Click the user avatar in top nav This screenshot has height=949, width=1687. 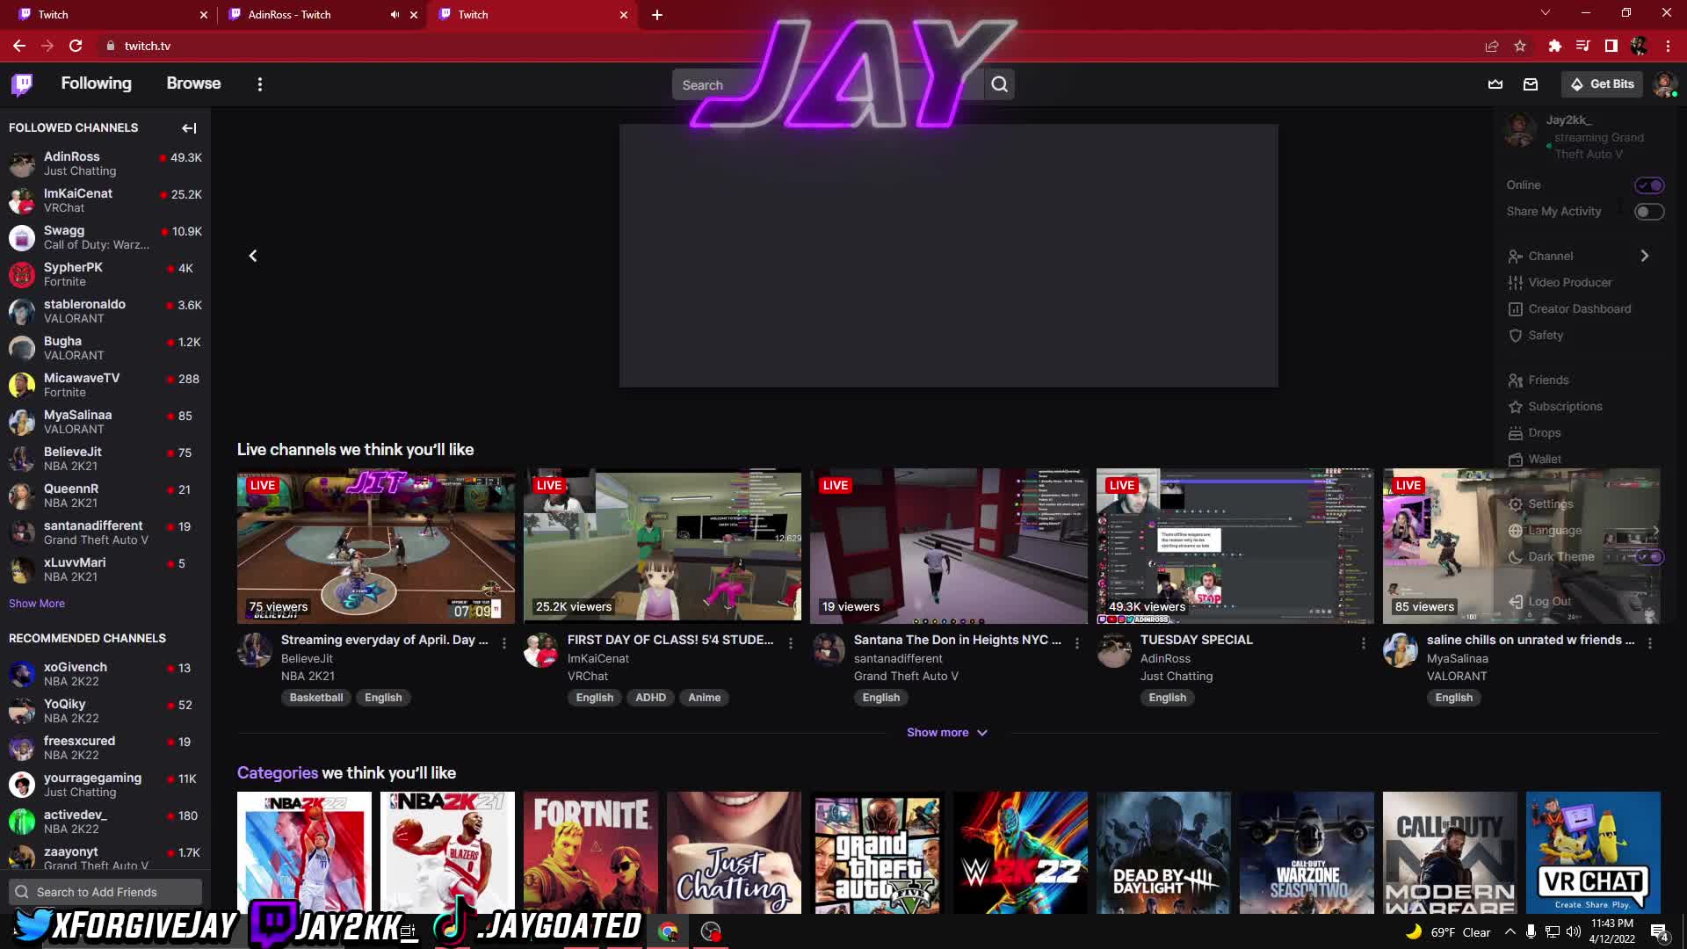tap(1664, 84)
